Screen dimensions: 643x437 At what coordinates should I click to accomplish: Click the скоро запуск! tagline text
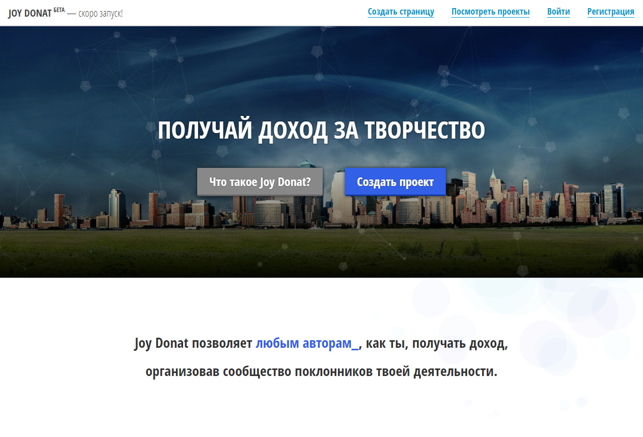(100, 14)
